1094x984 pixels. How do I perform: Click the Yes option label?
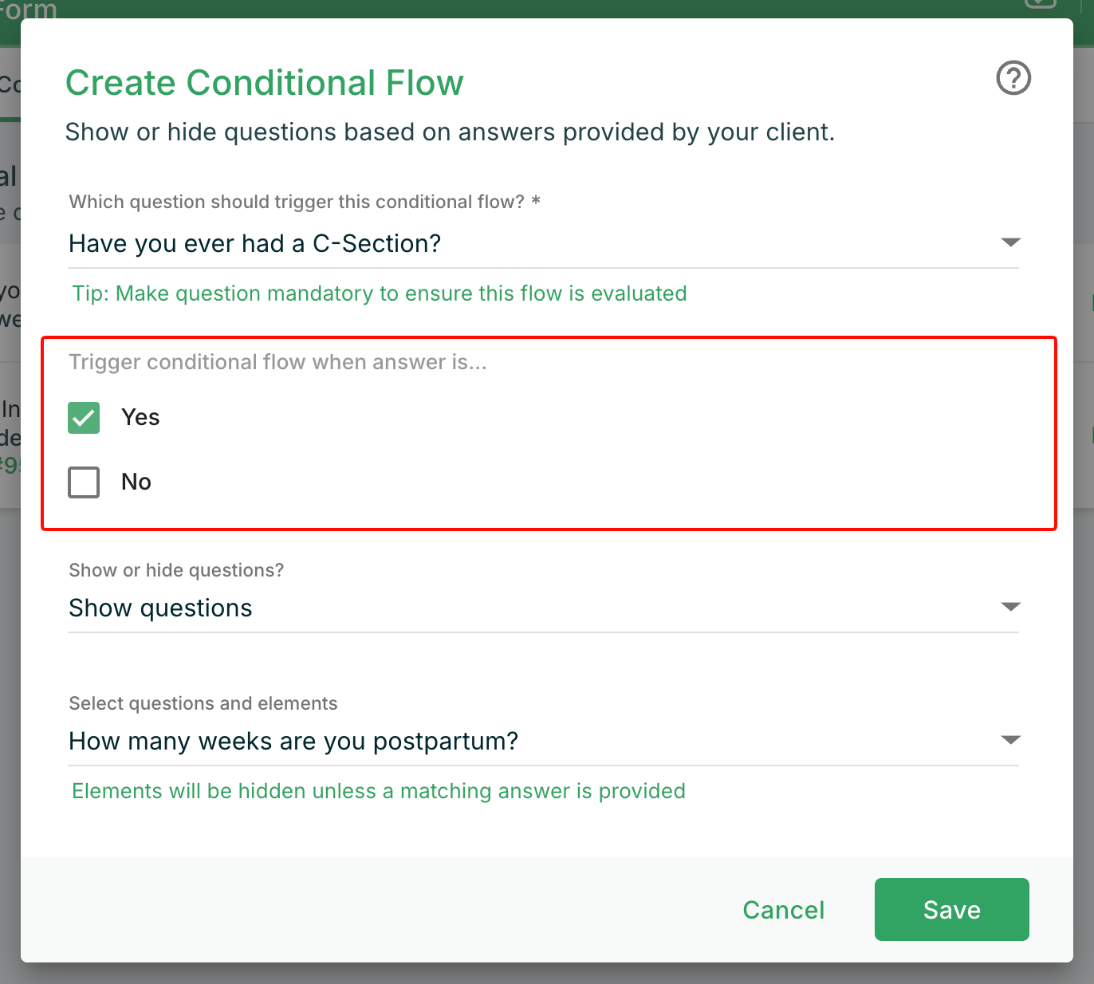(140, 418)
